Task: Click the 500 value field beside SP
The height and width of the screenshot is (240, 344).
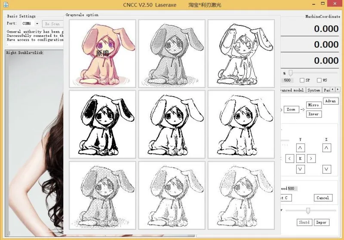Action: (287, 80)
